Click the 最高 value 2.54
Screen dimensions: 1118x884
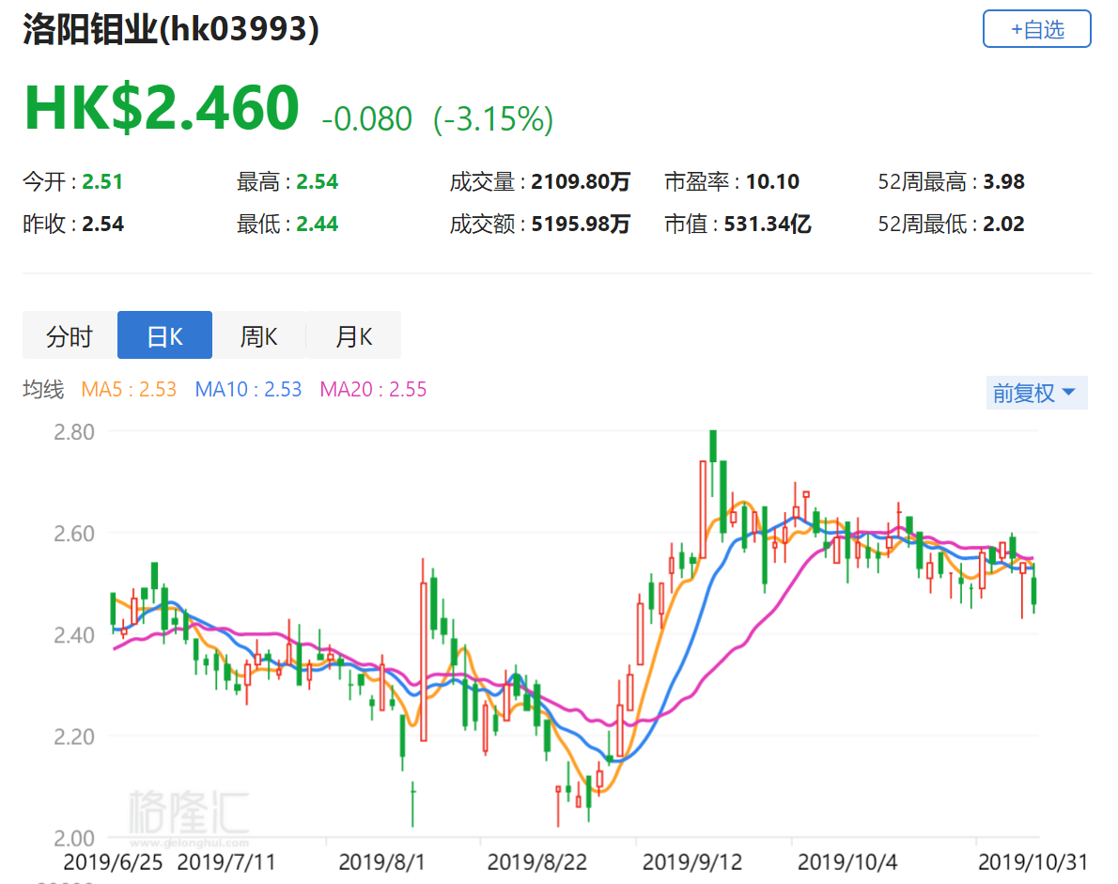pyautogui.click(x=318, y=182)
